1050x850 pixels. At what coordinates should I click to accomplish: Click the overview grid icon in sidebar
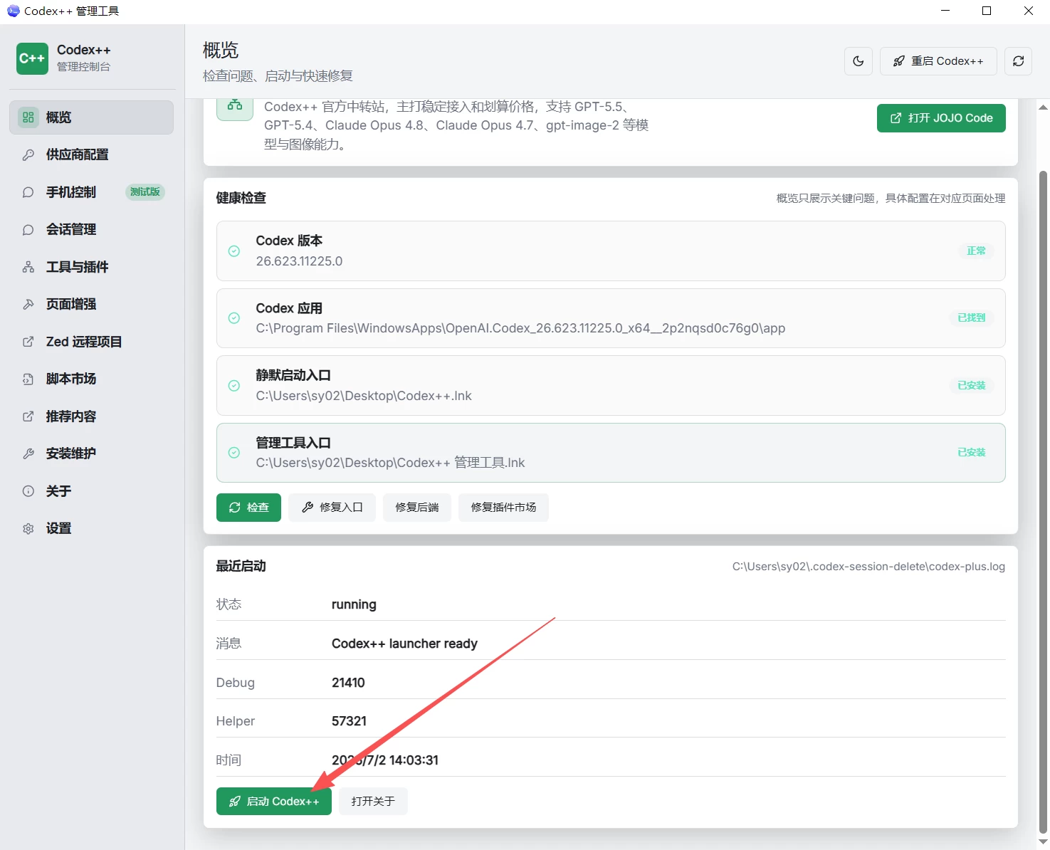pos(28,117)
